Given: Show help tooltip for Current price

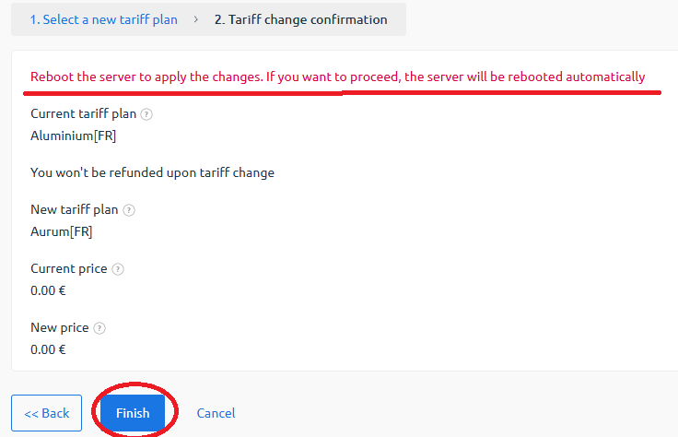Looking at the screenshot, I should click(118, 269).
